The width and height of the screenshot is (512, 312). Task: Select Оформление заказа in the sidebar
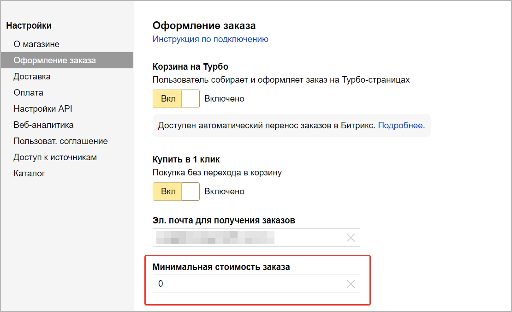(54, 60)
